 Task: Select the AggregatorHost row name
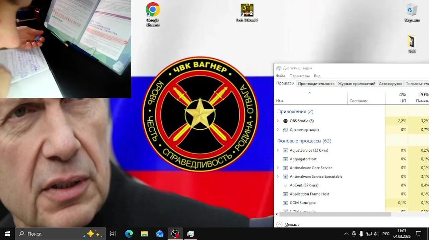pos(303,159)
